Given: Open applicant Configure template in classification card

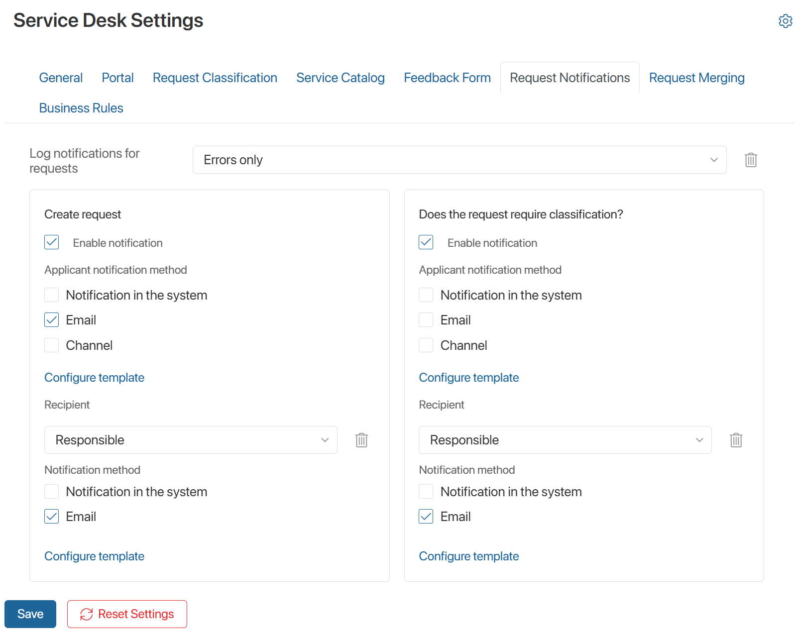Looking at the screenshot, I should click(469, 378).
